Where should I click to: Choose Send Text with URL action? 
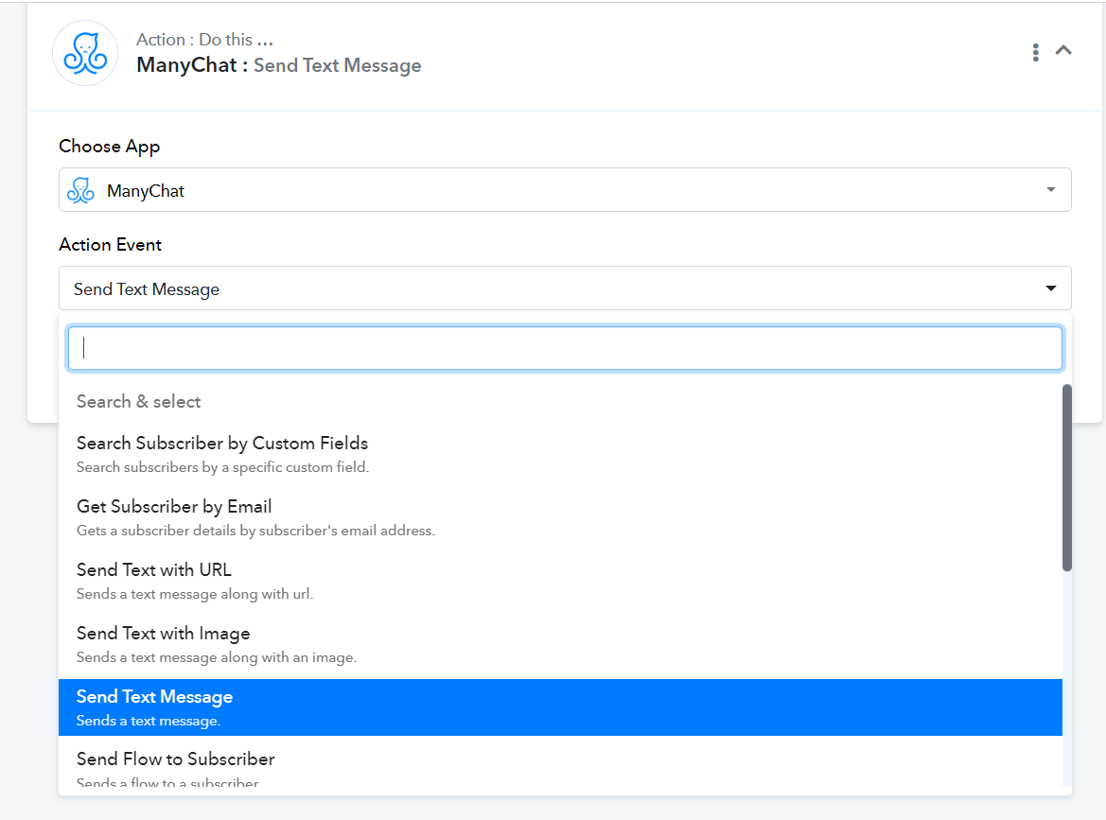560,581
